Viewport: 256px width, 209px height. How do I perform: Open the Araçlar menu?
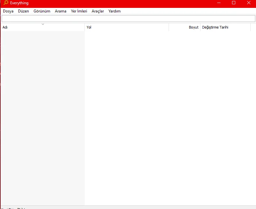98,11
